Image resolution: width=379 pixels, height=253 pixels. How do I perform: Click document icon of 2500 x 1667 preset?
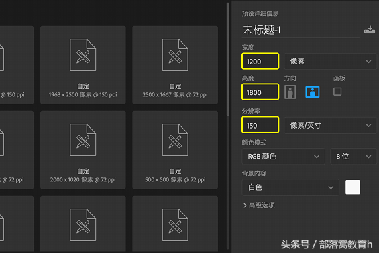175,55
